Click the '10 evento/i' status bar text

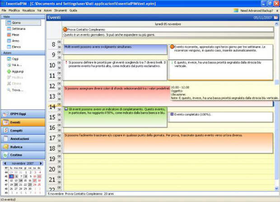8,199
